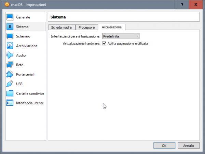Select the Audio label in sidebar
The image size is (205, 154).
tap(21, 55)
